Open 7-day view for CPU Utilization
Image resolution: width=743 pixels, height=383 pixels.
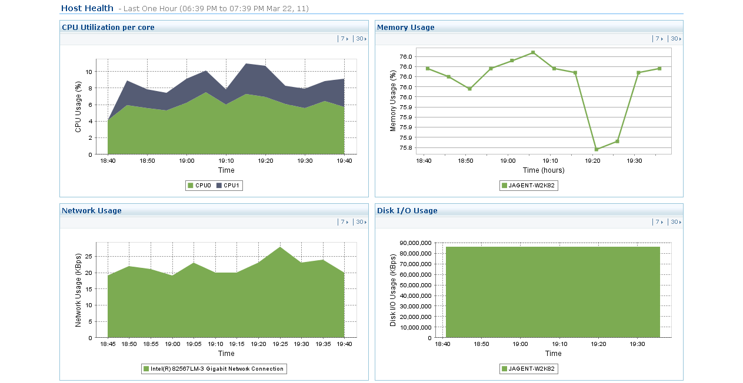point(344,39)
